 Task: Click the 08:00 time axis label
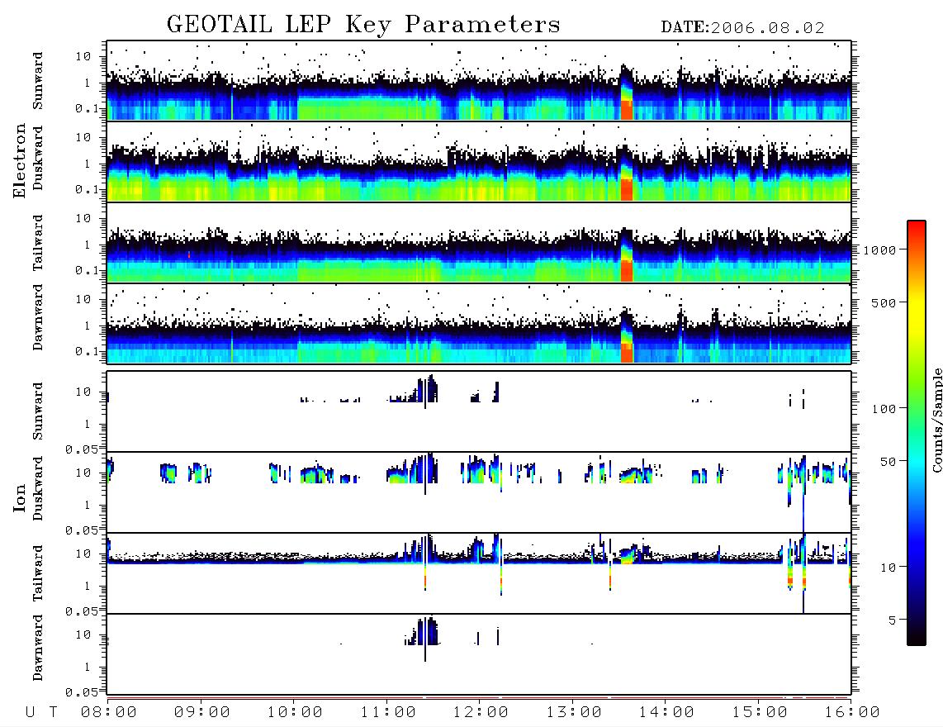pos(109,713)
